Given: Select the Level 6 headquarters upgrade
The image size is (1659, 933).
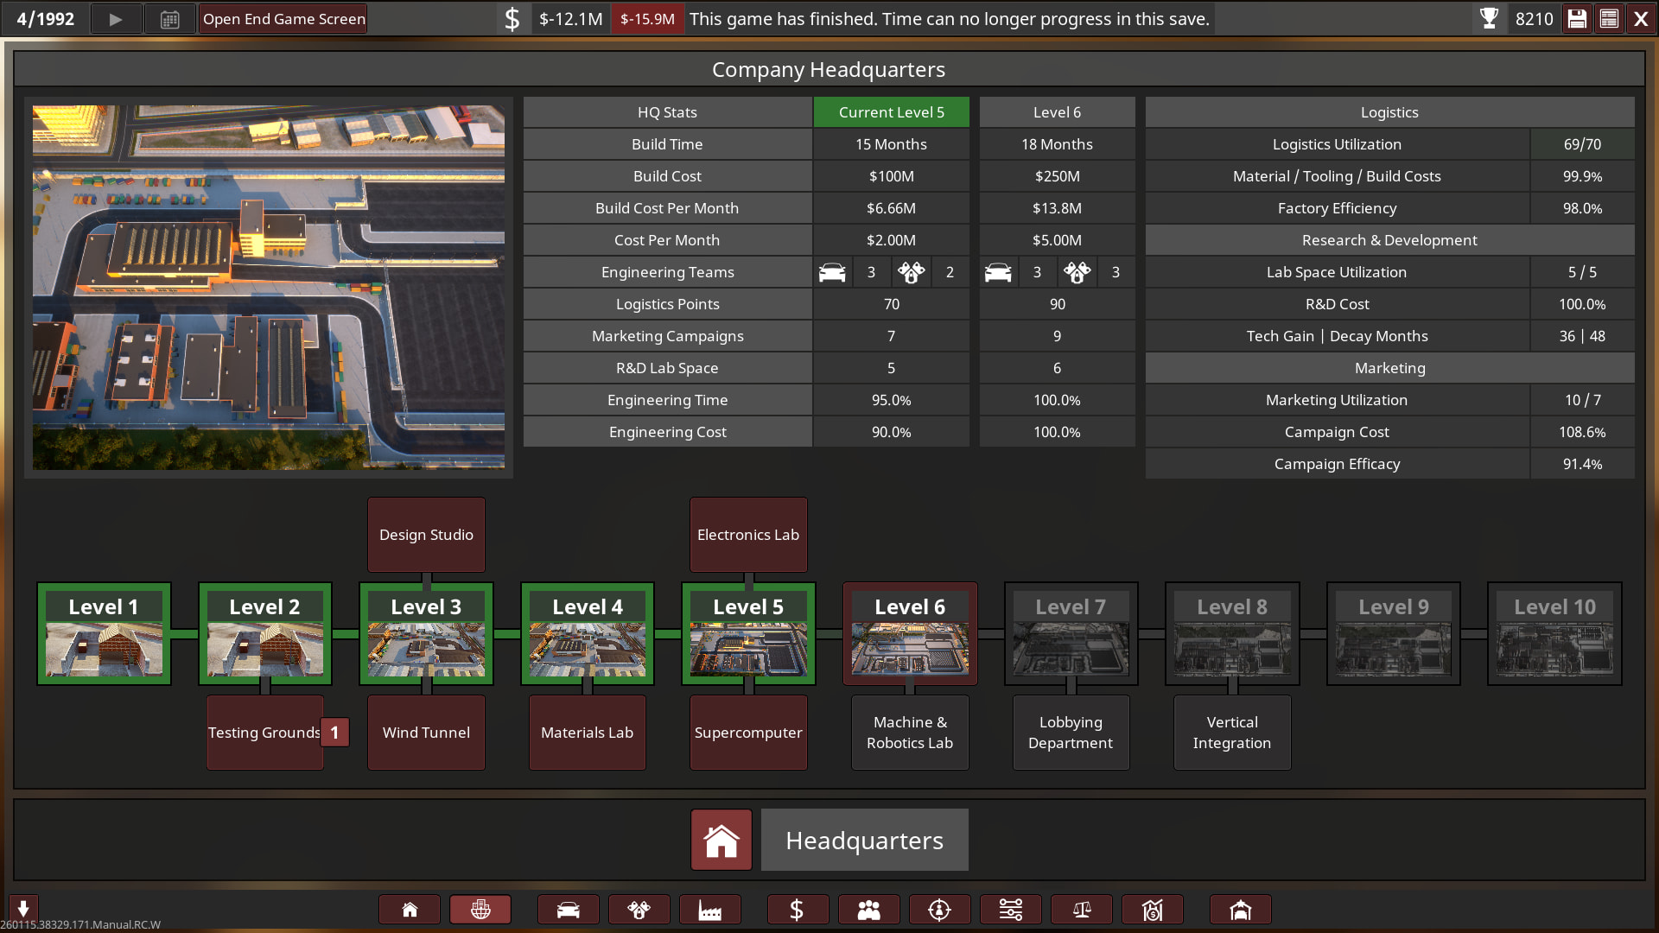Looking at the screenshot, I should 910,634.
